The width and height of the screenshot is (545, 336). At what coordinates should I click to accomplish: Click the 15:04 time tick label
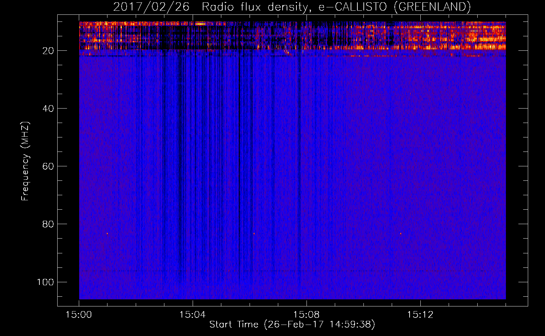[193, 315]
